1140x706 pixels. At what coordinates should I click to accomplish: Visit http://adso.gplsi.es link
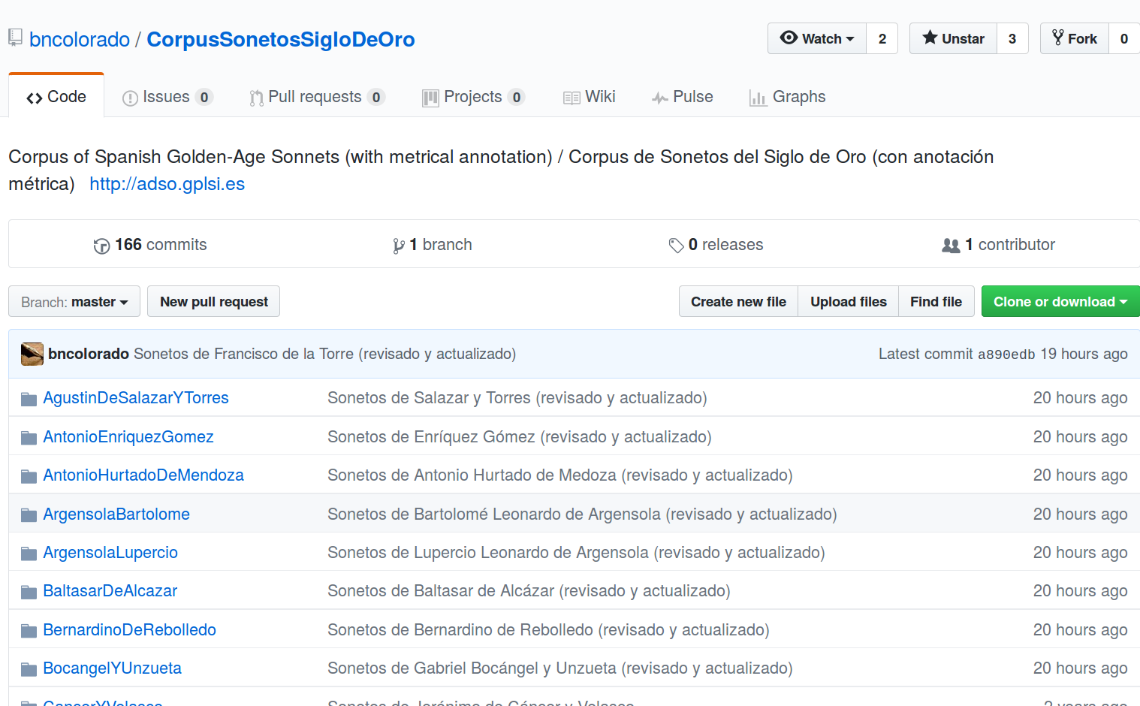tap(167, 184)
